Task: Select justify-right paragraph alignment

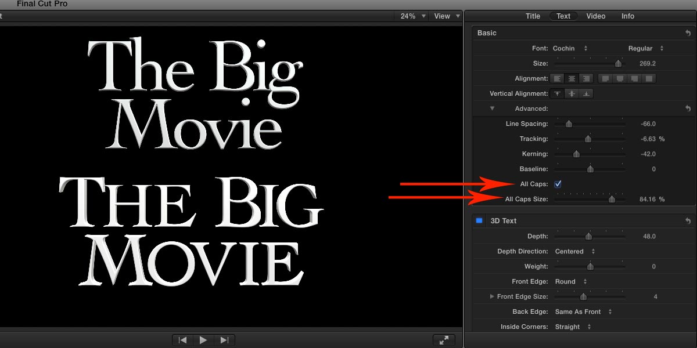Action: 634,78
